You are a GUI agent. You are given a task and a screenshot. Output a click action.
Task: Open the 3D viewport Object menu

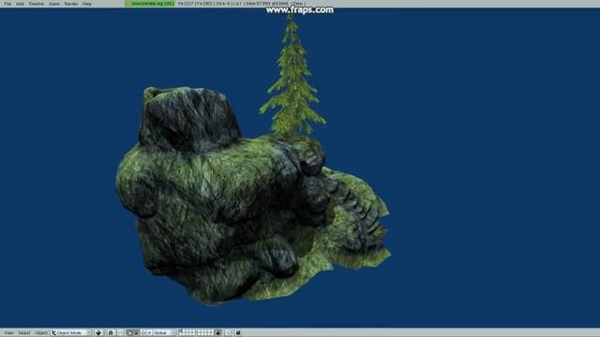(x=41, y=333)
